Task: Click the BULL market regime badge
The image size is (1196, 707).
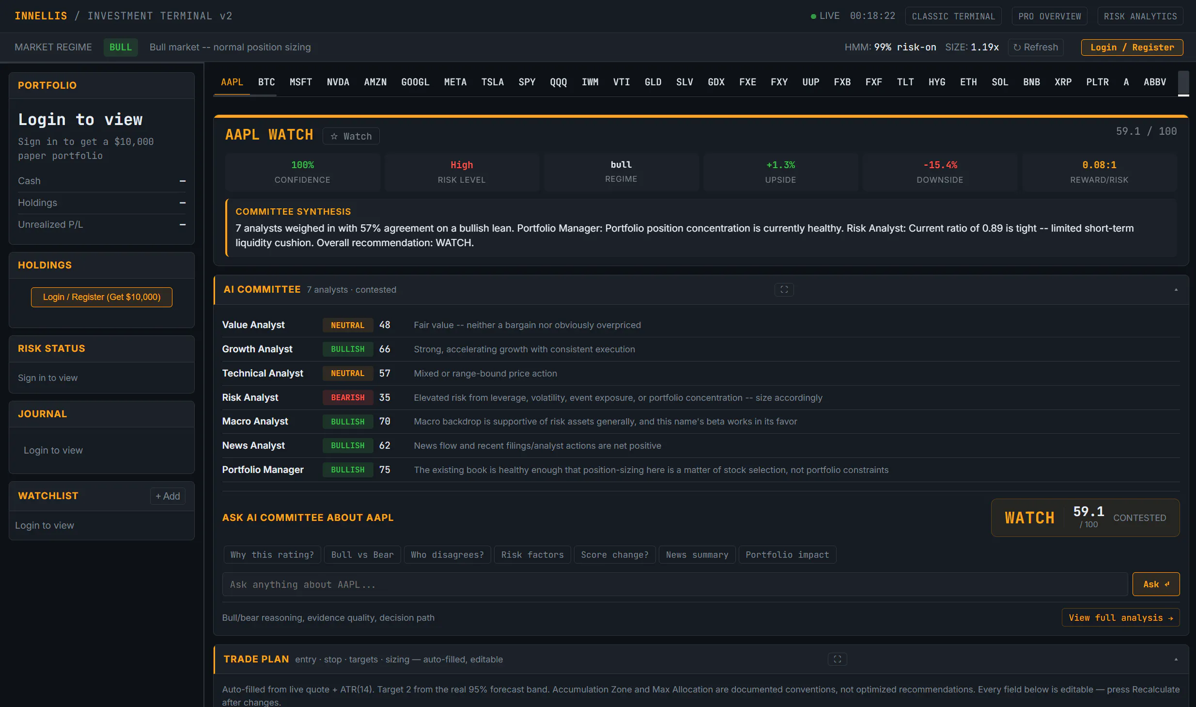Action: (x=121, y=47)
